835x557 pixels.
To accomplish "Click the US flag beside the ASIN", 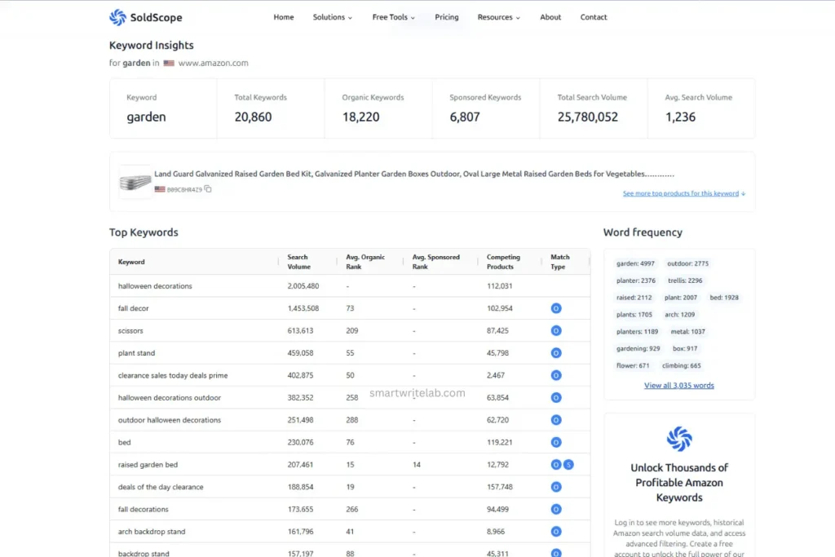I will coord(160,189).
